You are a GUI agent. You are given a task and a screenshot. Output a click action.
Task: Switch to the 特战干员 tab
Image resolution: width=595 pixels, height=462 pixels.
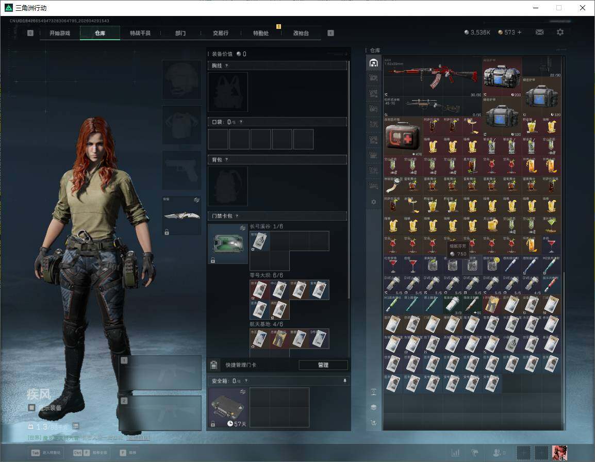(x=140, y=33)
